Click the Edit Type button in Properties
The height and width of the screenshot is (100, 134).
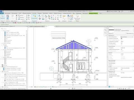tap(130, 33)
